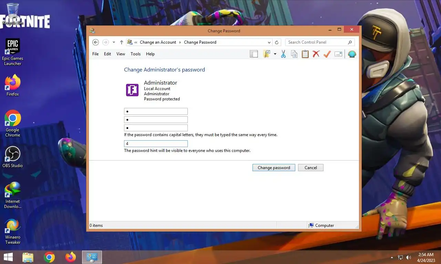The height and width of the screenshot is (264, 441).
Task: Select 'Change Password' breadcrumb in address bar
Action: [200, 42]
